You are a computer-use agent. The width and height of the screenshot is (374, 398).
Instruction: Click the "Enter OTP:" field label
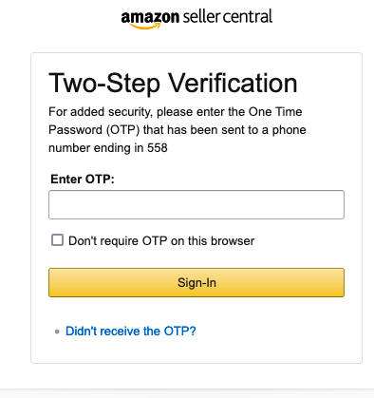tap(83, 180)
